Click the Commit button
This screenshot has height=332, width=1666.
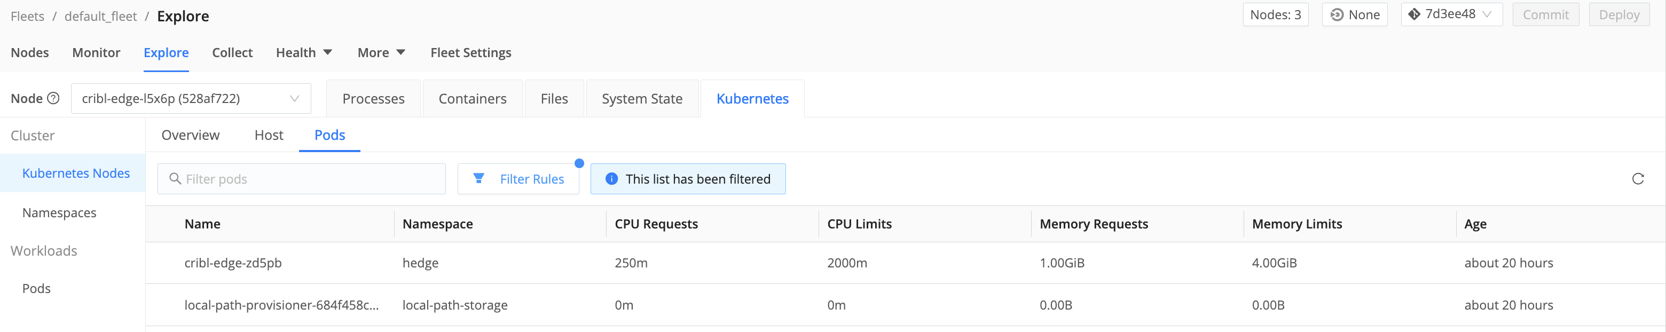click(x=1545, y=14)
